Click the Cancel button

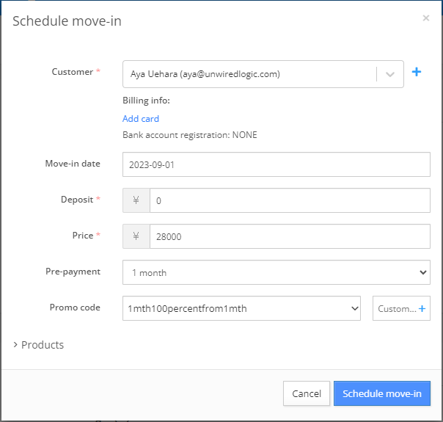pos(307,393)
